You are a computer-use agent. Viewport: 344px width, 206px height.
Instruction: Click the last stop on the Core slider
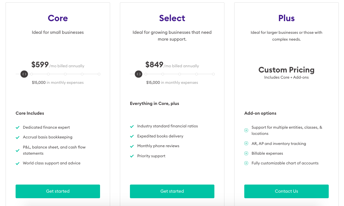(99, 74)
